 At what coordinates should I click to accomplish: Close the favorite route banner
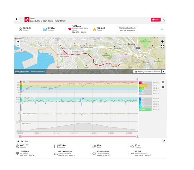click(164, 71)
